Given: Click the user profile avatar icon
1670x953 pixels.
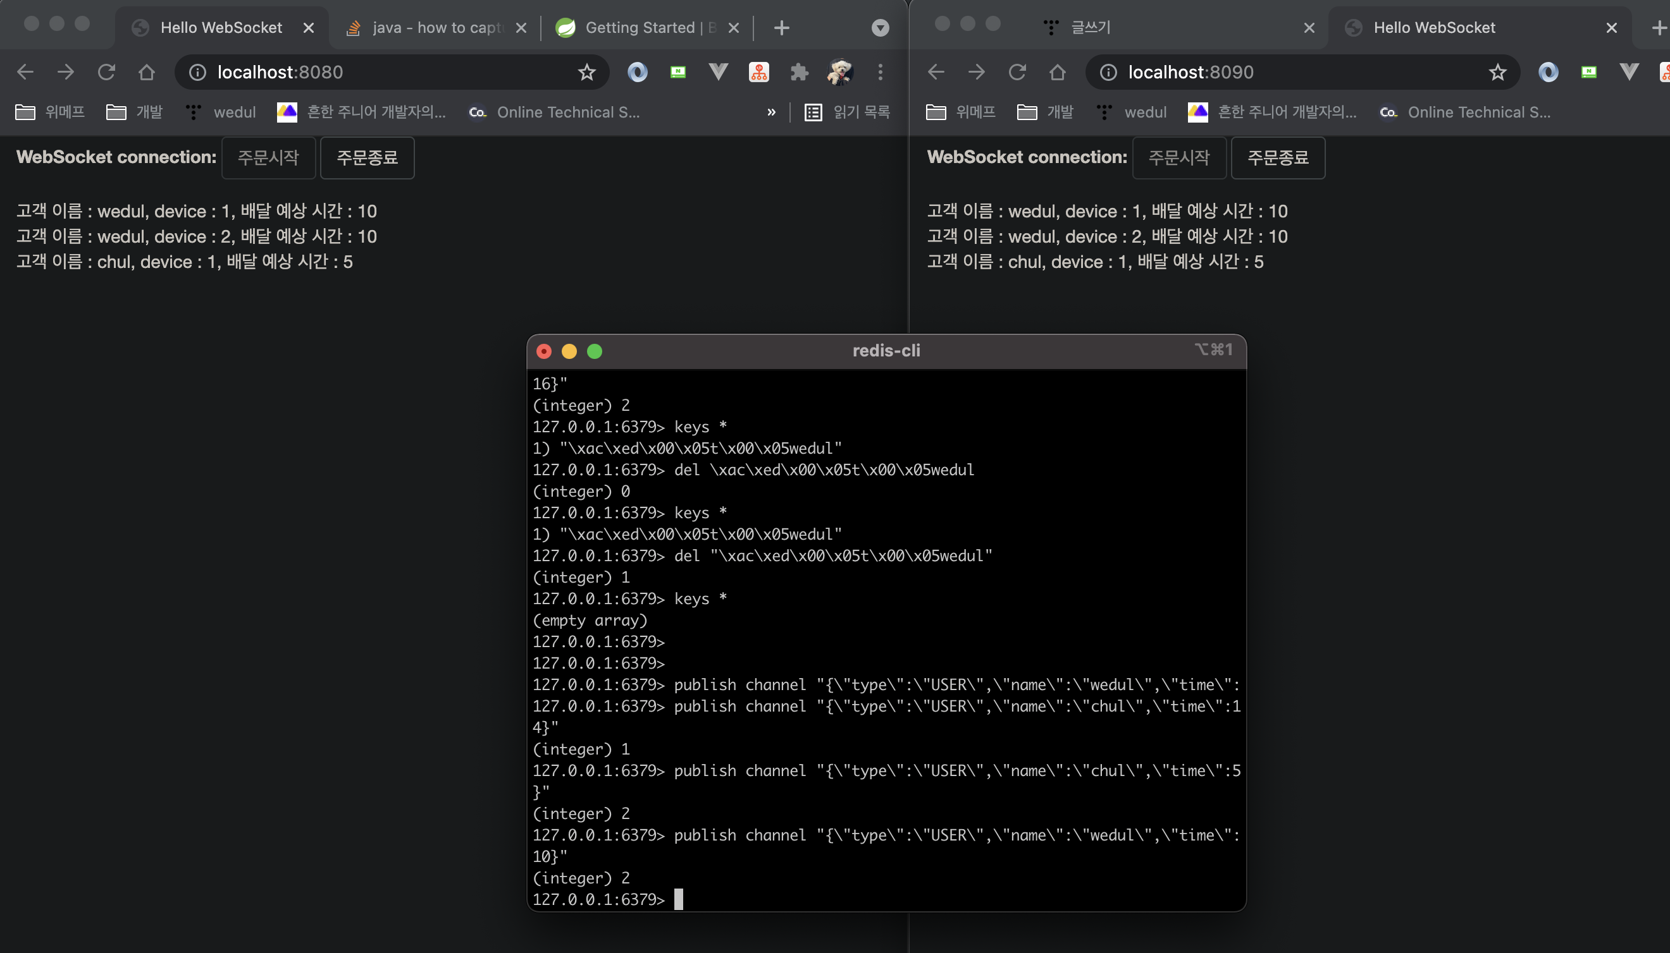Looking at the screenshot, I should (x=839, y=72).
